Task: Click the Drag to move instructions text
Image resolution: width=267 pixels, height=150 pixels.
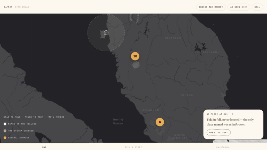Action: pyautogui.click(x=34, y=117)
